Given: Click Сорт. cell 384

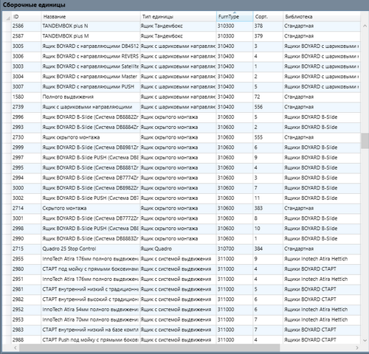Looking at the screenshot, I should [x=268, y=249].
